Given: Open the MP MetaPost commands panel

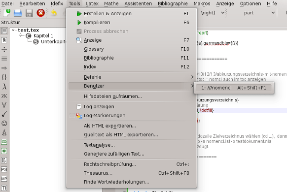Looking at the screenshot, I should [4, 179].
